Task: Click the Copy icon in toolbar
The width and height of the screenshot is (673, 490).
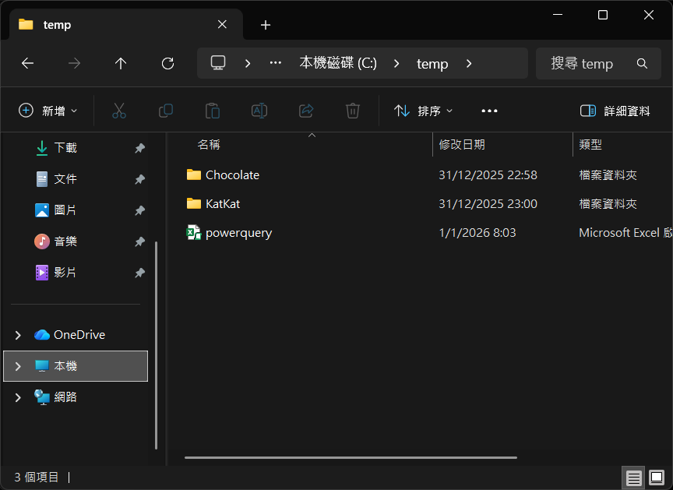Action: 166,111
